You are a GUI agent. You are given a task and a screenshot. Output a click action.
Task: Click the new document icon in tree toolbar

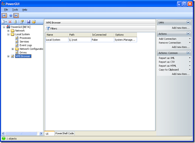click(x=3, y=22)
